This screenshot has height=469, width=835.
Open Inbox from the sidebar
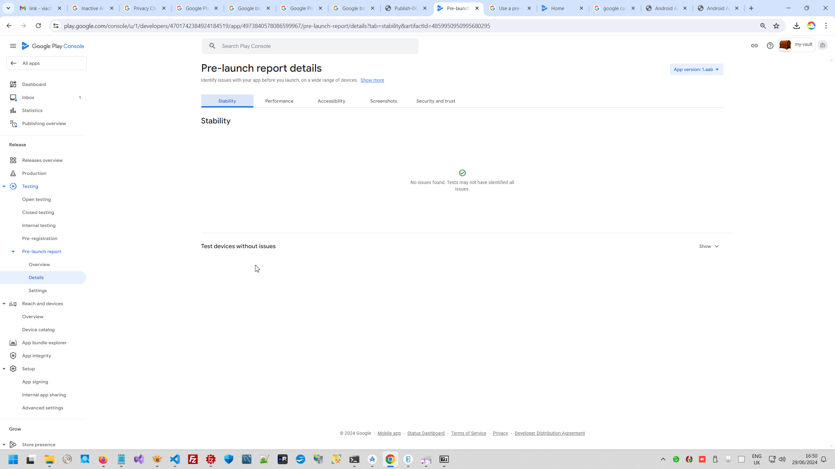pos(28,97)
